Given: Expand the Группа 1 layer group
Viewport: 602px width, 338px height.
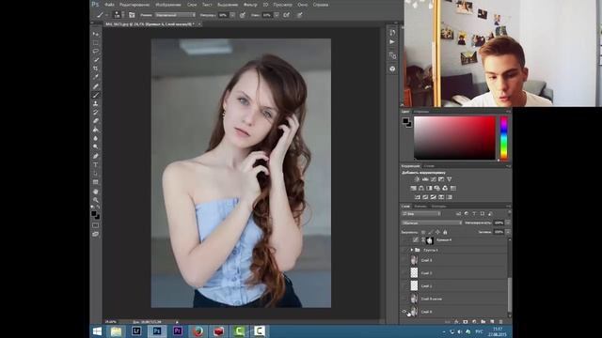Looking at the screenshot, I should coord(412,250).
